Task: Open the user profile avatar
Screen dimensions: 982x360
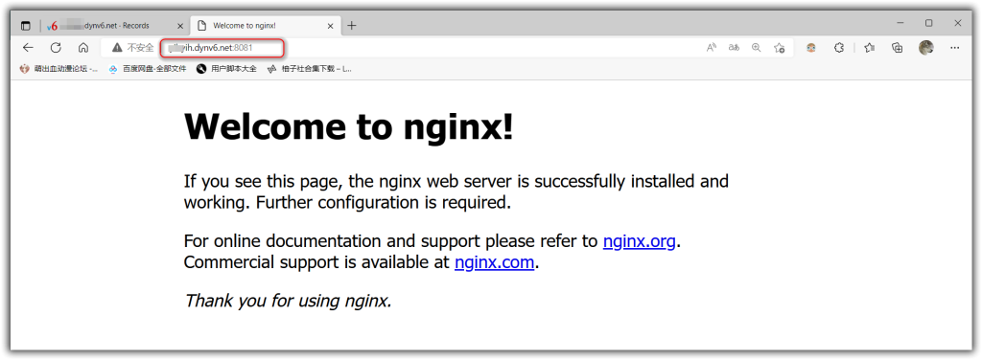Action: [926, 48]
